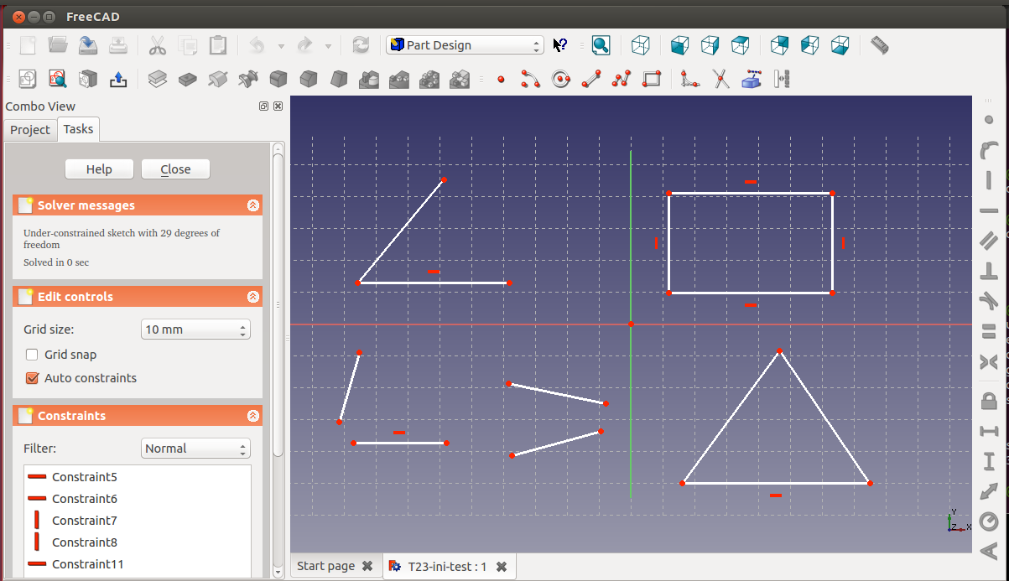Screen dimensions: 1009x581
Task: Select the Create Point sketch tool
Action: [x=502, y=80]
